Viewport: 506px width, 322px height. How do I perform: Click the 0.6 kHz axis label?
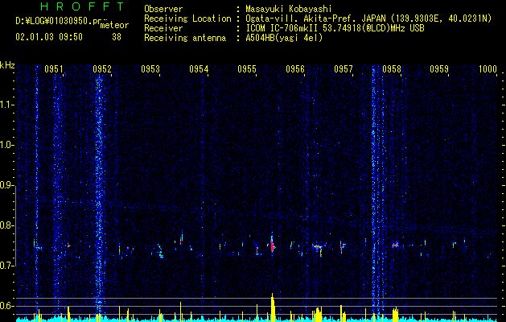7,306
